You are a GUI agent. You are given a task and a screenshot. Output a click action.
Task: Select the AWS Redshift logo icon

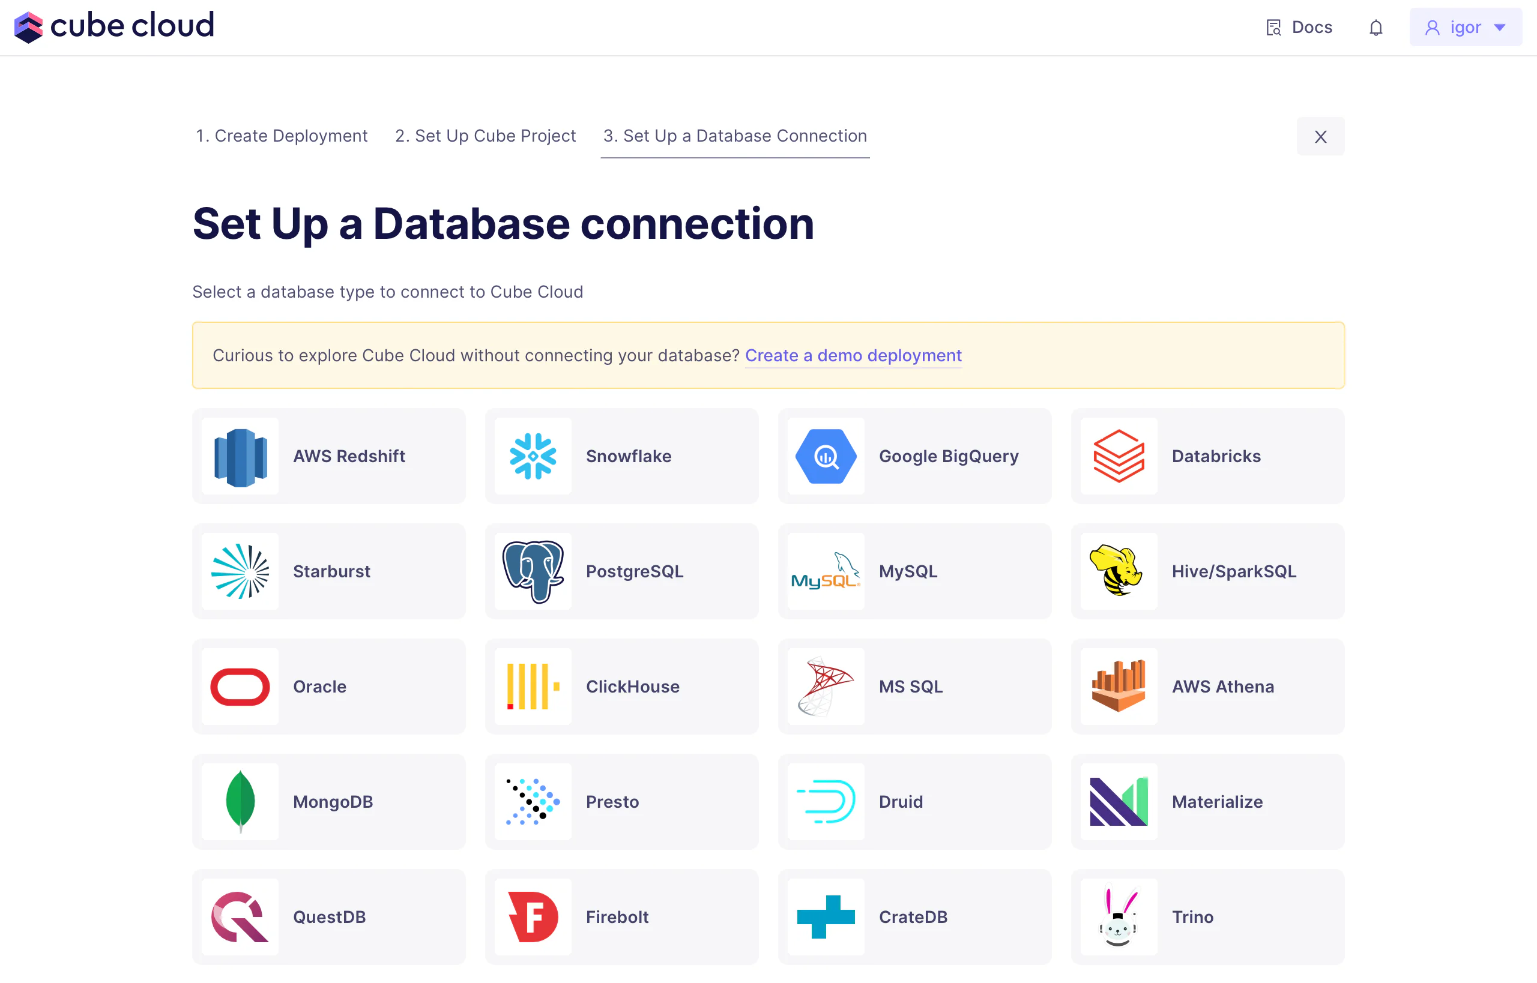click(x=240, y=455)
